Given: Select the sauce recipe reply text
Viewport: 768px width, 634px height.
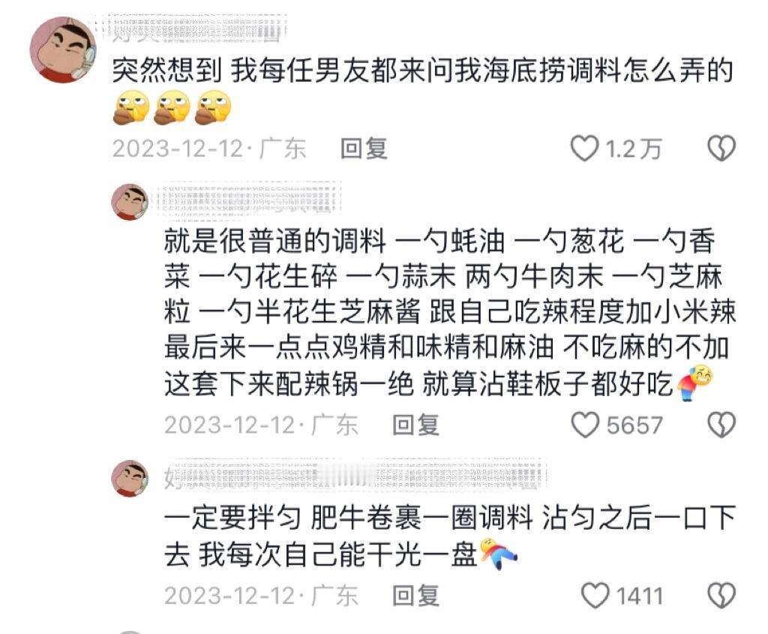Looking at the screenshot, I should point(450,313).
